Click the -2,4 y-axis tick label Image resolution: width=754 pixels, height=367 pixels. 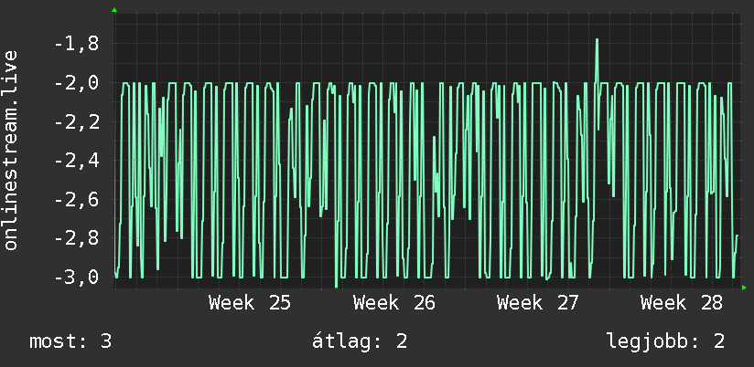(77, 161)
